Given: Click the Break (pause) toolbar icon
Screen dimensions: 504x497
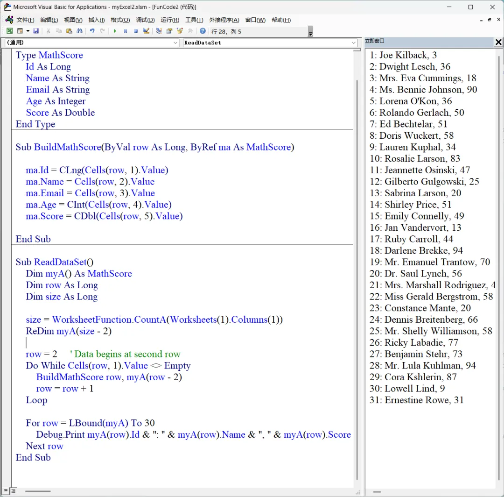Looking at the screenshot, I should pyautogui.click(x=126, y=31).
